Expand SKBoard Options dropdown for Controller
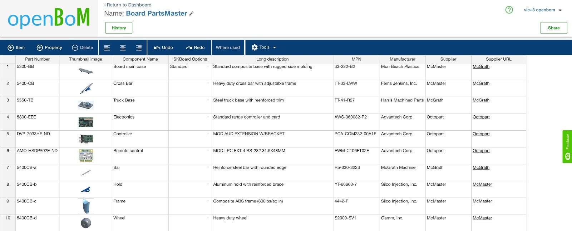572x231 pixels. pos(208,134)
